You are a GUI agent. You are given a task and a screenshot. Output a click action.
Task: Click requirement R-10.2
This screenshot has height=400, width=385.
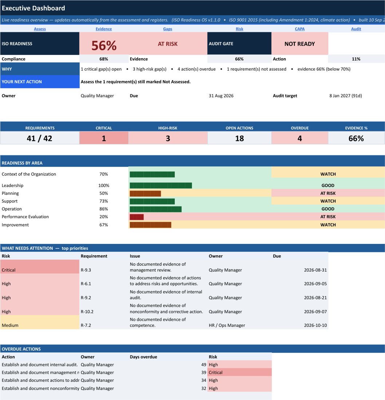[87, 312]
